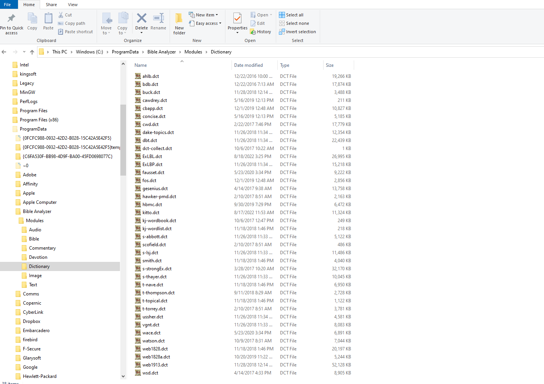Click the Dropbox folder icon in tree

(x=18, y=321)
